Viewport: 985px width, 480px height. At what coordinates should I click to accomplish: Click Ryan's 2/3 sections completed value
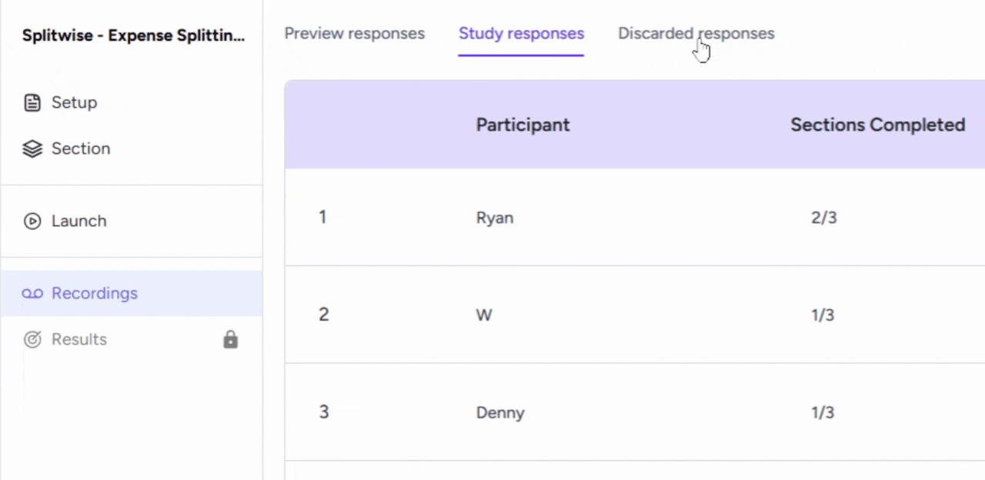click(823, 218)
